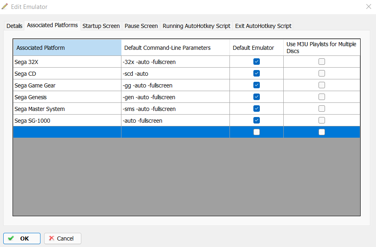Select the Sega Genesis platform cell
Screen dimensions: 376x247
click(67, 97)
